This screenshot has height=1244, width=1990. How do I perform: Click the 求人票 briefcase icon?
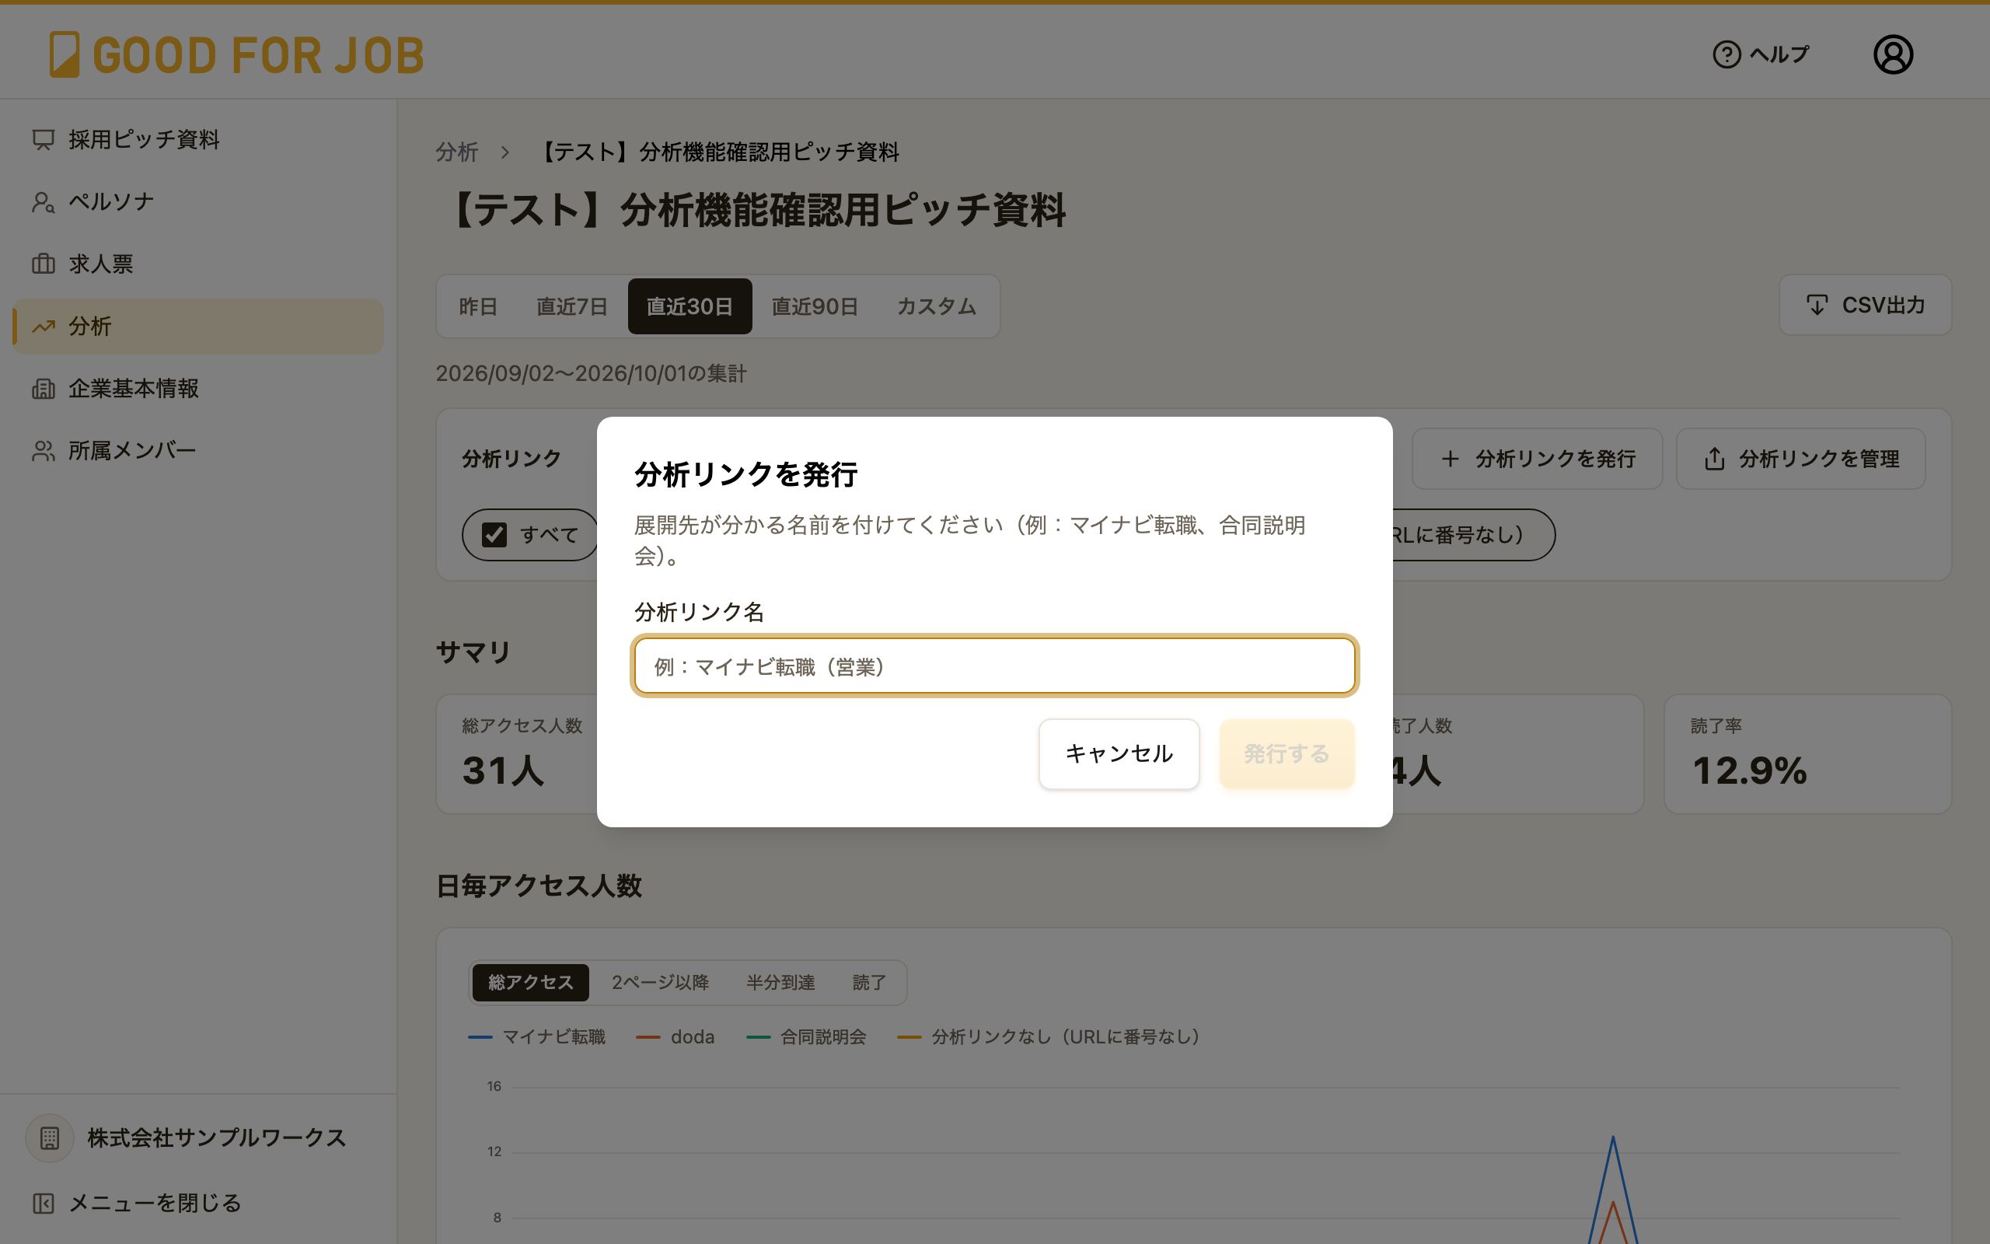tap(43, 264)
